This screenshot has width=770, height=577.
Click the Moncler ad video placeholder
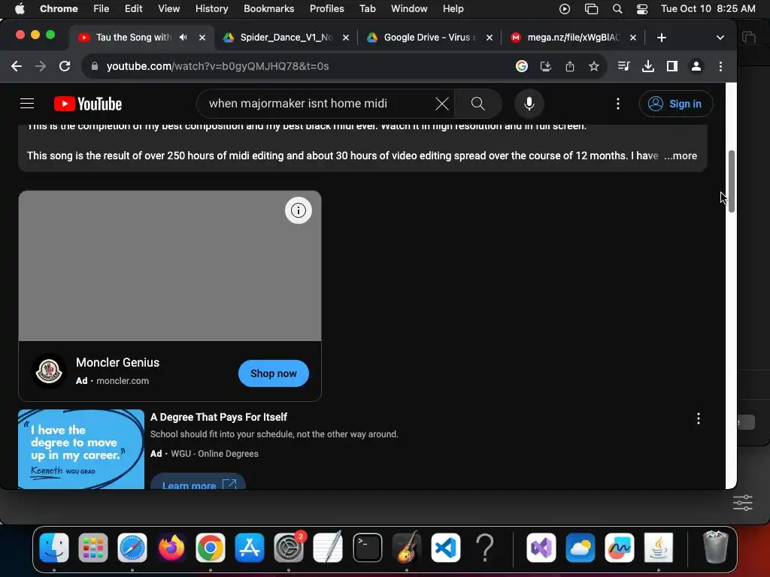[x=170, y=266]
